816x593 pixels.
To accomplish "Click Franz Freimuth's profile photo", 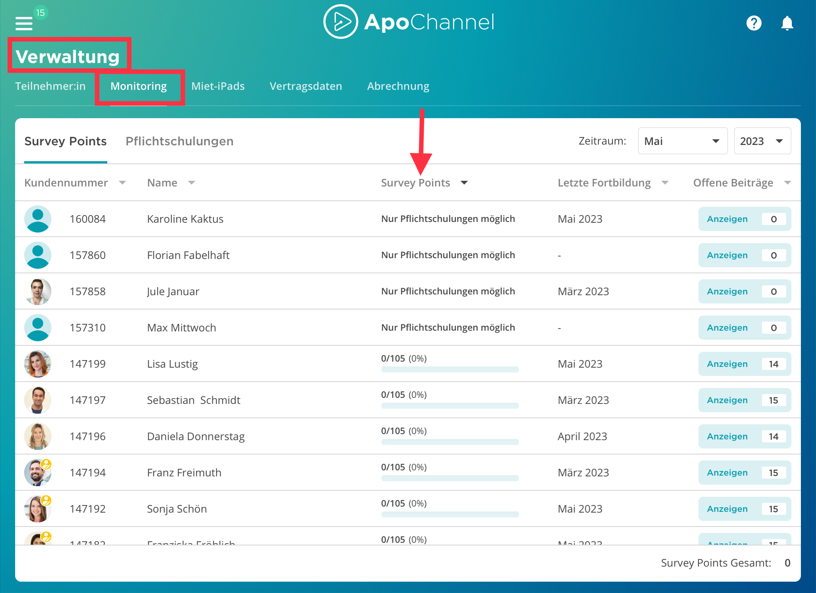I will pos(38,473).
